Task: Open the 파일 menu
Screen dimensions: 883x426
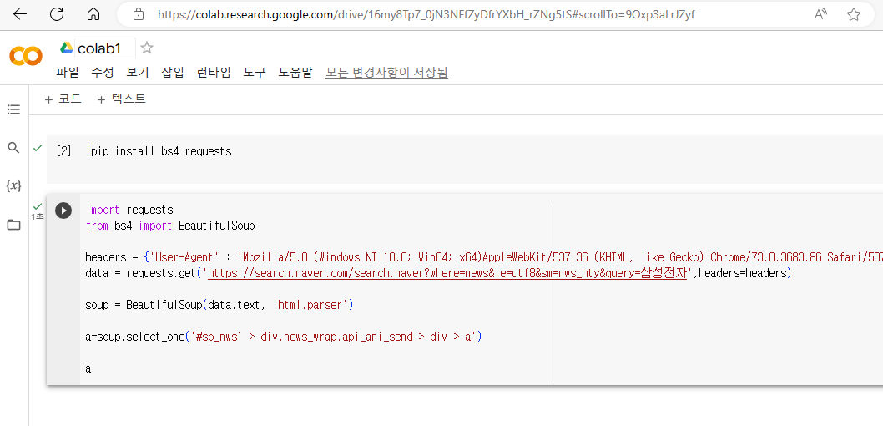Action: tap(68, 72)
